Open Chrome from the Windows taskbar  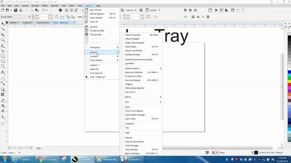click(x=47, y=159)
